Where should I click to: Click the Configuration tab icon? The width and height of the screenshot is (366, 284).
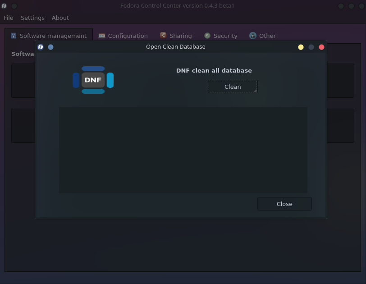102,36
